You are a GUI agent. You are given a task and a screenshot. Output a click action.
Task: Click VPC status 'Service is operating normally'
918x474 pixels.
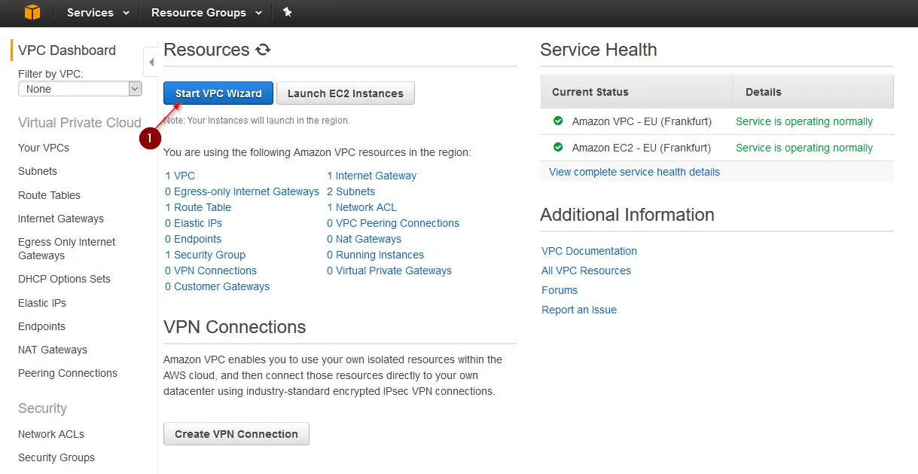coord(804,121)
